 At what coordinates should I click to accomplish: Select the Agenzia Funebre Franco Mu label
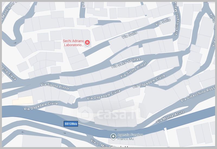coord(130,137)
